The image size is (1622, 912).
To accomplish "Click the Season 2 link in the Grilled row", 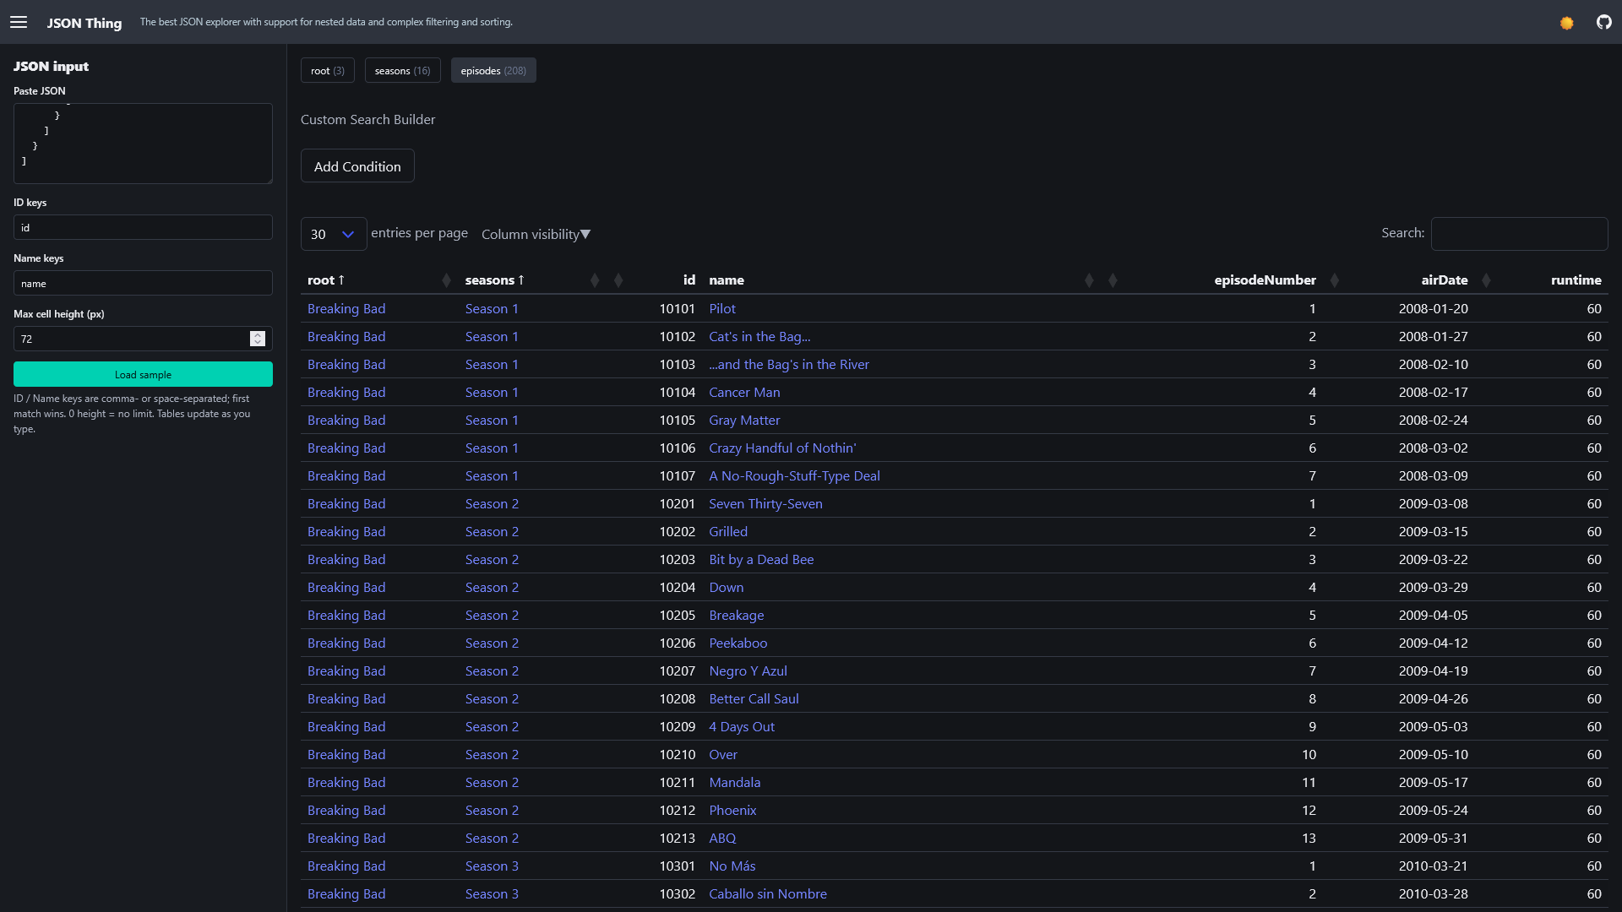I will tap(492, 532).
